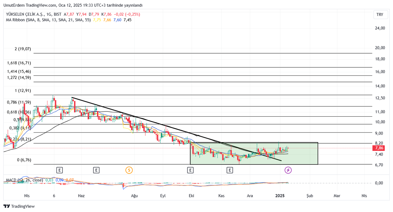
Task: Click the 1G interval label
Action: point(49,14)
